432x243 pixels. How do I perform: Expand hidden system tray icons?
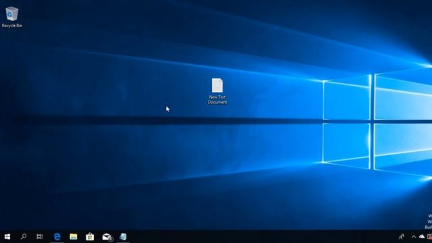(414, 236)
